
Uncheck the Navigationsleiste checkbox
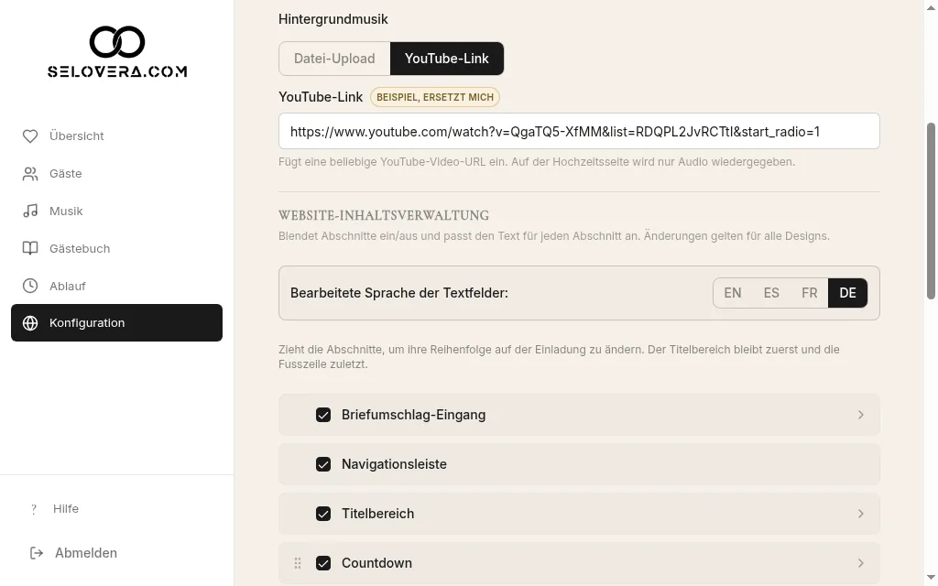(x=323, y=464)
